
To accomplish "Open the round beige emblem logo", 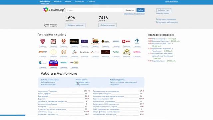I will [53, 52].
